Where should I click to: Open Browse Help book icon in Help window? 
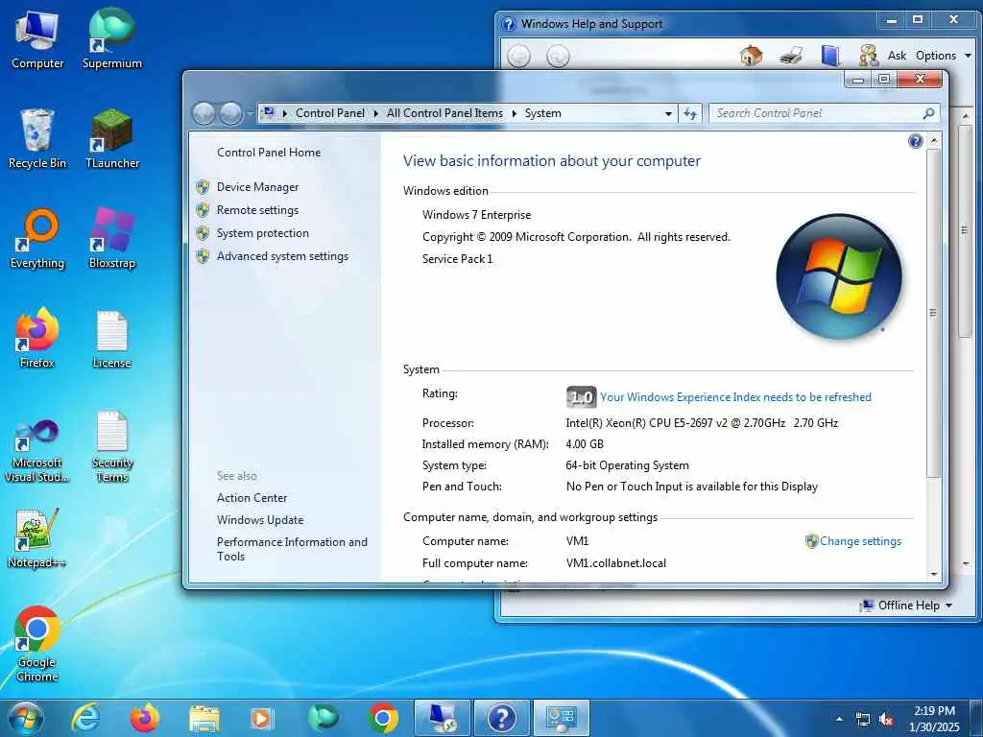pyautogui.click(x=830, y=56)
